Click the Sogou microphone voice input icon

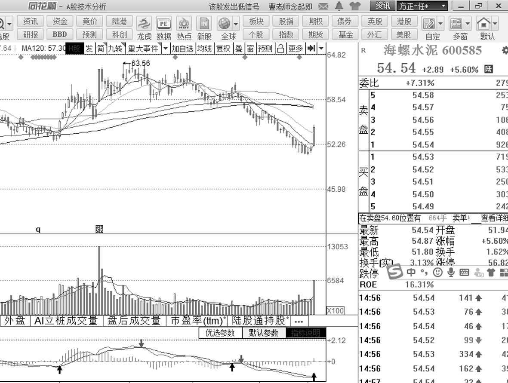pos(451,272)
